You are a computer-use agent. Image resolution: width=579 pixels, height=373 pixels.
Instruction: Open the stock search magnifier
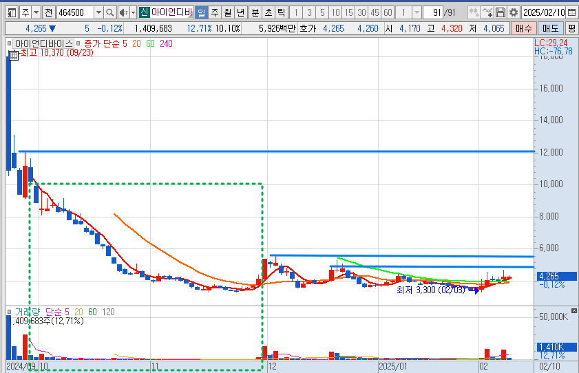[x=109, y=13]
